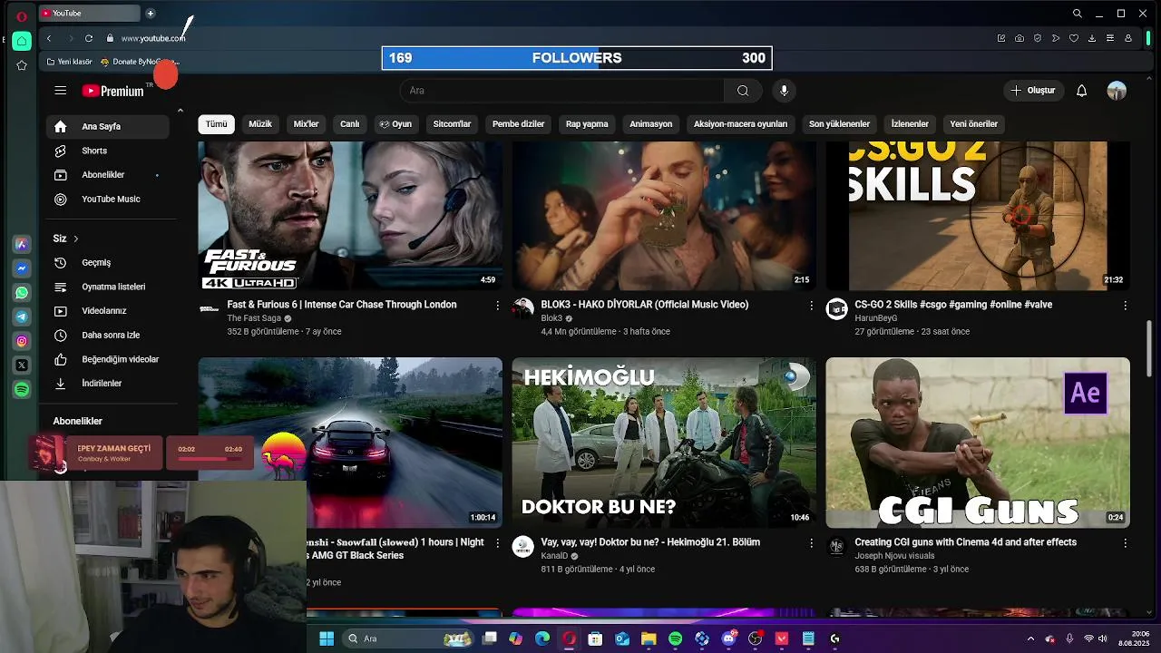1161x653 pixels.
Task: Open options menu for Hekimoğlu 21. Bölüm video
Action: click(811, 543)
